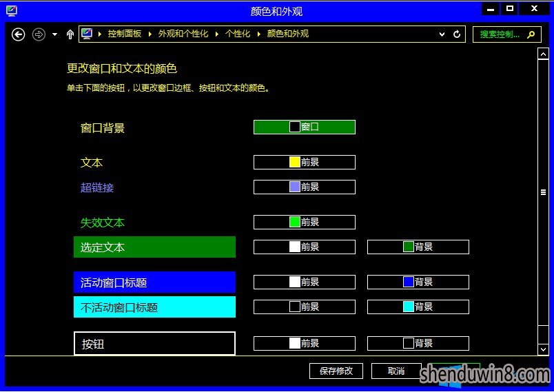The width and height of the screenshot is (554, 392).
Task: Click the heading 更改窗口和文本的颜色
Action: pyautogui.click(x=122, y=68)
